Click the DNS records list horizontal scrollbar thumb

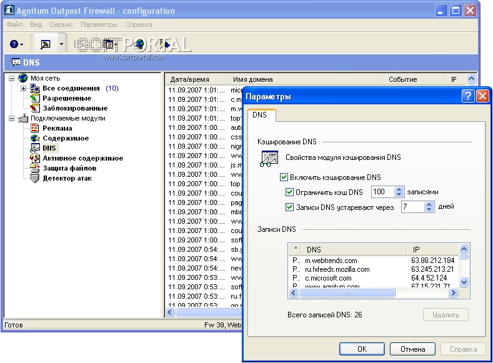pos(347,293)
